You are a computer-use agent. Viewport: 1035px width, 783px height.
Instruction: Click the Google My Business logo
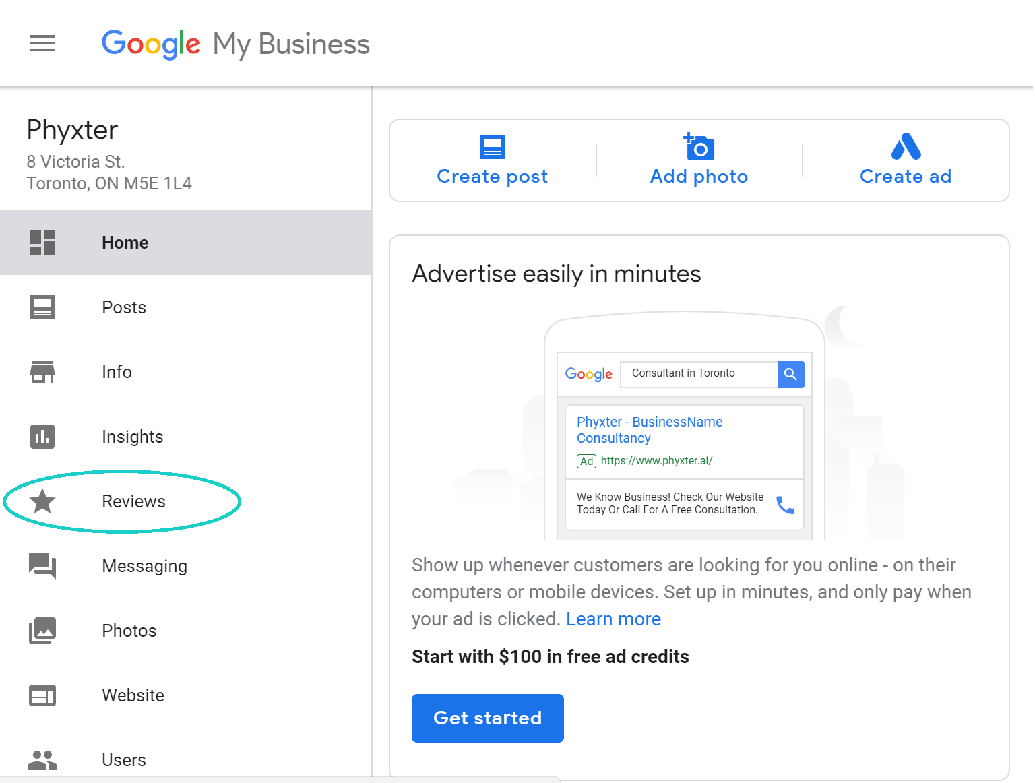[x=235, y=44]
